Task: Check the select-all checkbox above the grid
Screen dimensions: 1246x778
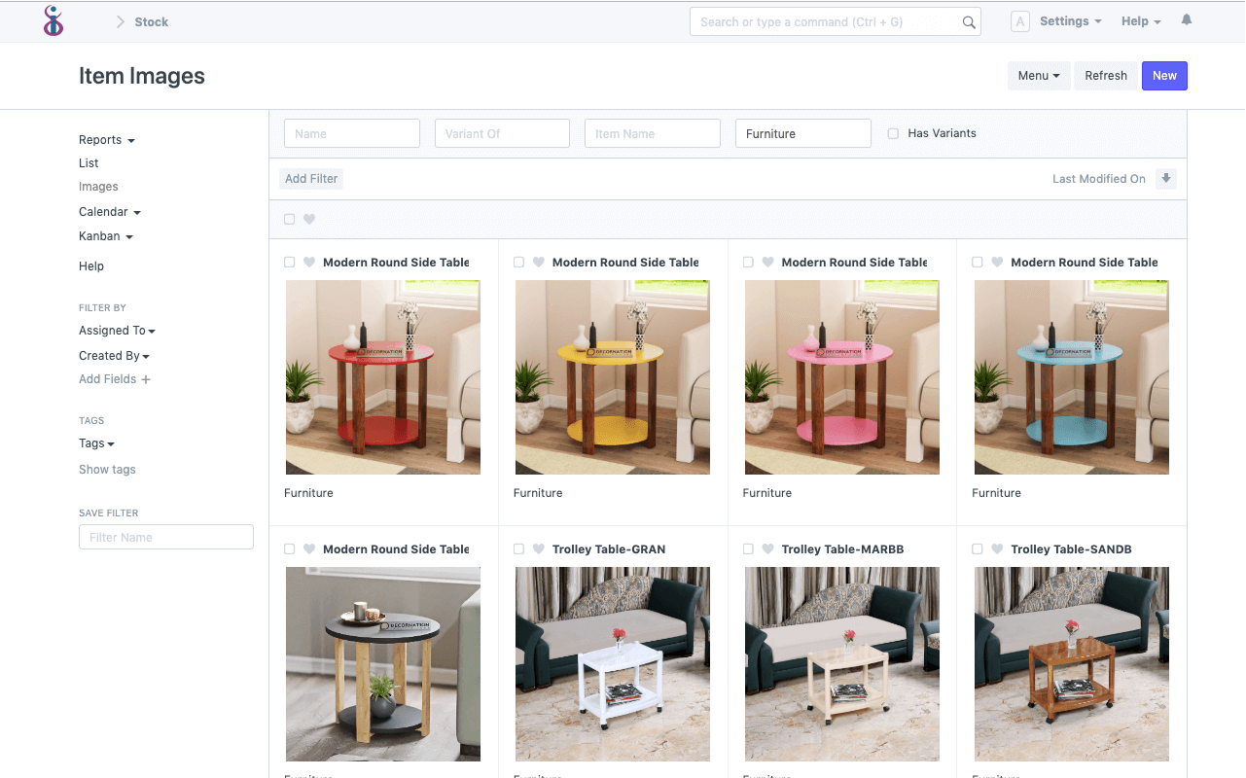Action: pos(289,219)
